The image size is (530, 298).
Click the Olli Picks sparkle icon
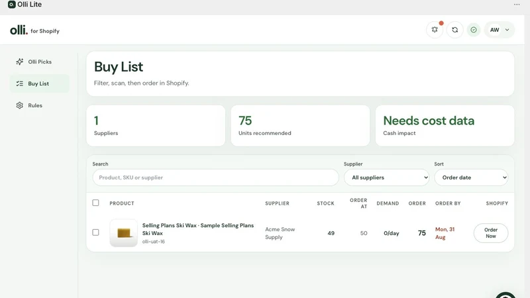tap(20, 62)
